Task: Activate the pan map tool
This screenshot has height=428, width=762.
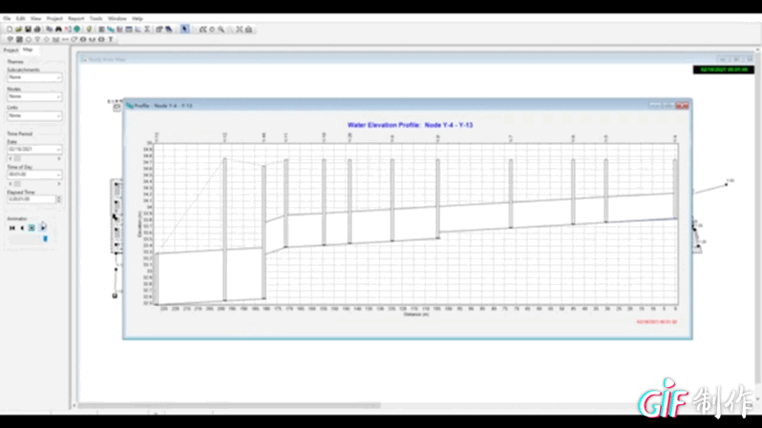Action: [212, 30]
